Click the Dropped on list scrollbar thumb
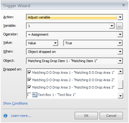 (121, 84)
